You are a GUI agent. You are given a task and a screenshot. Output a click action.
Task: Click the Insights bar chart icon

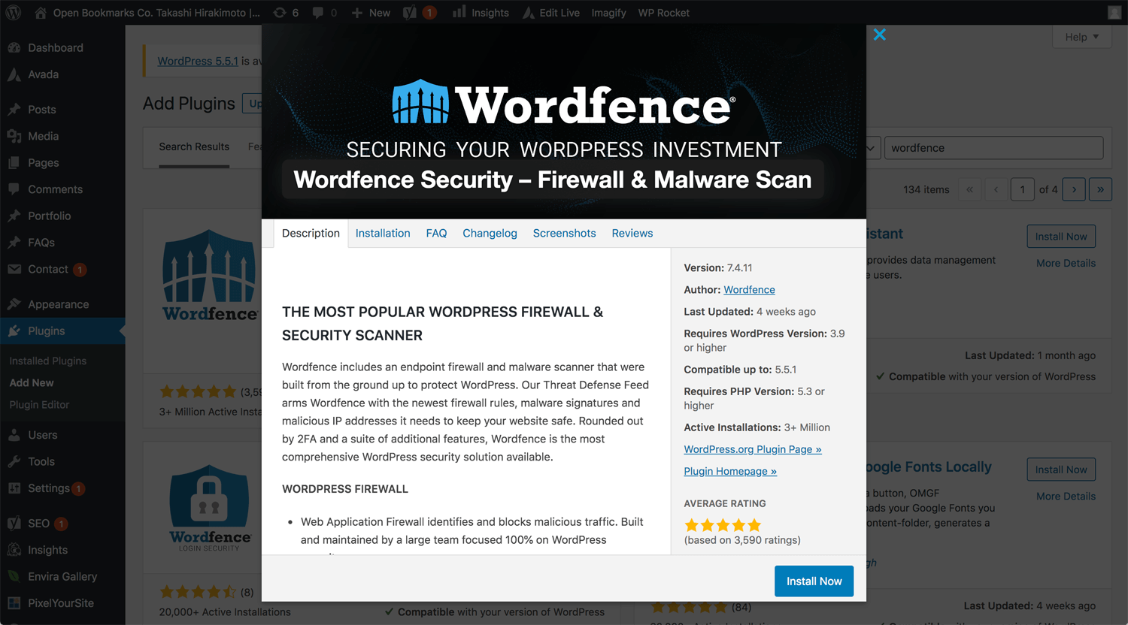459,13
